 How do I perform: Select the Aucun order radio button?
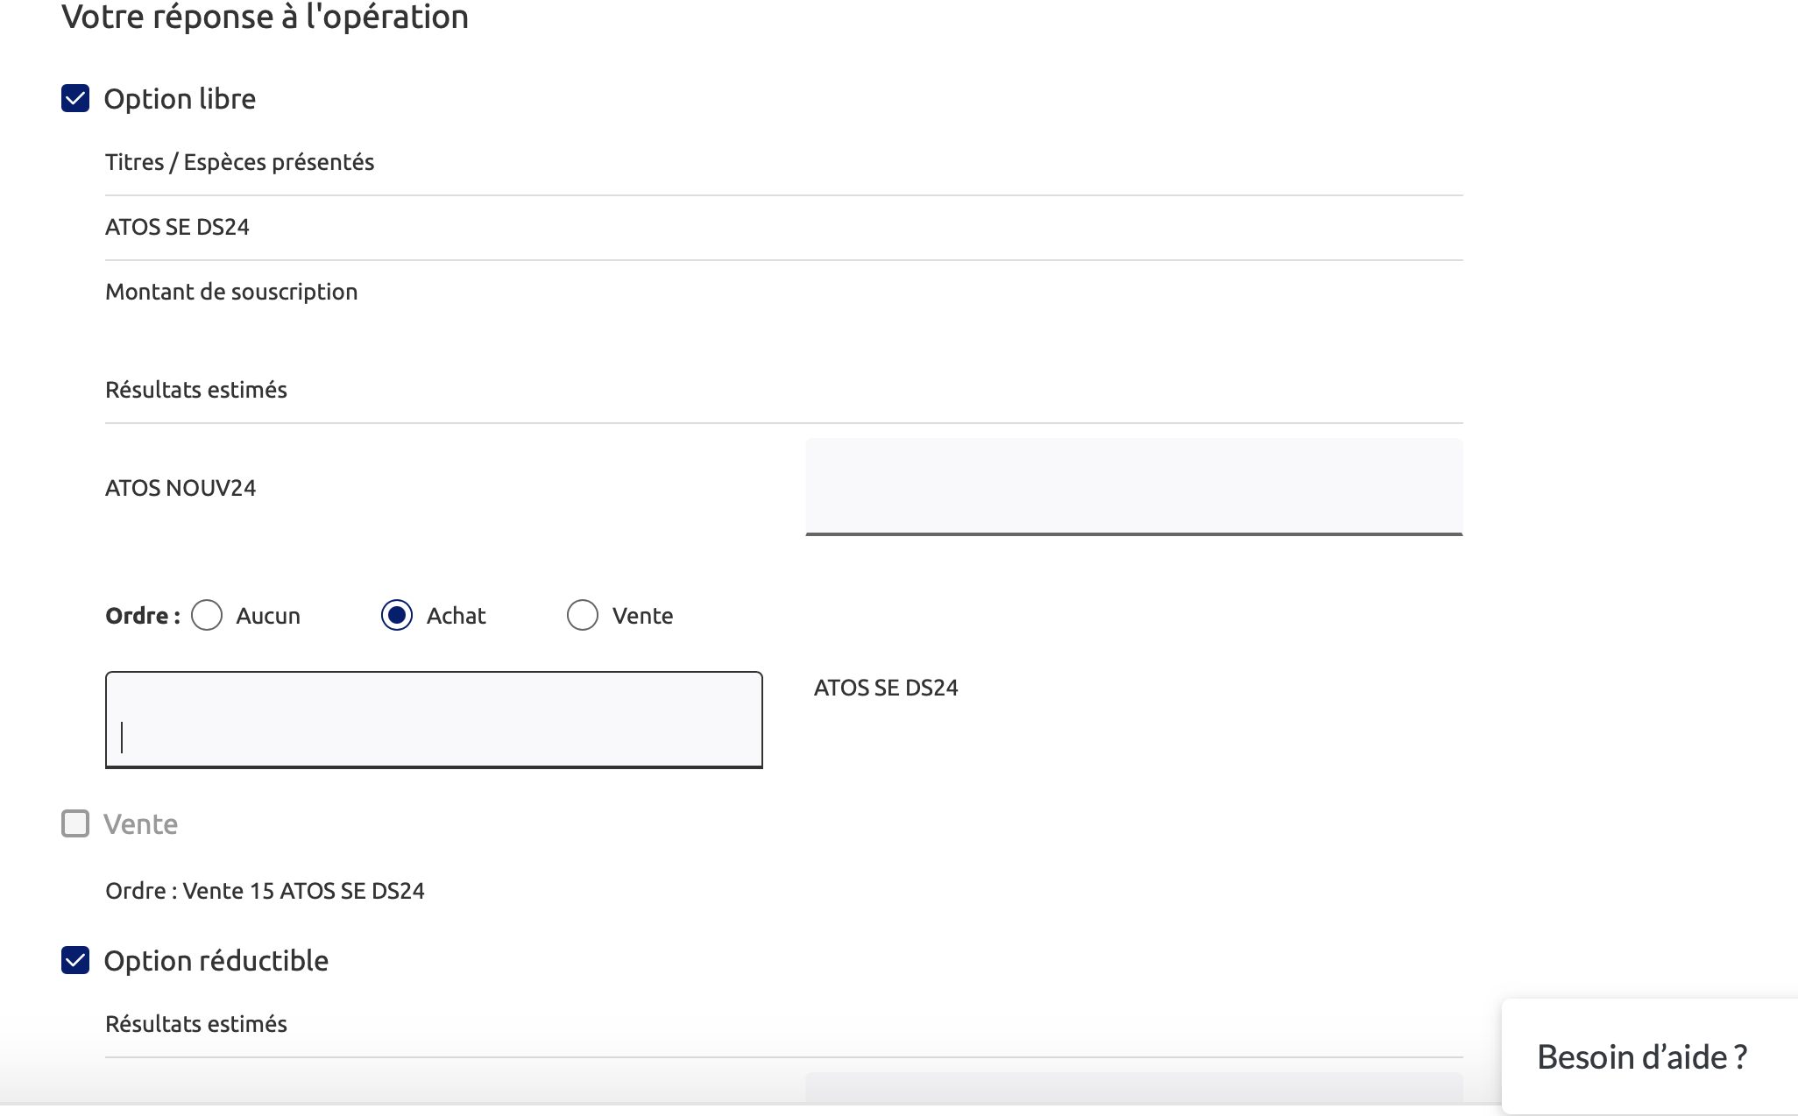click(x=207, y=615)
